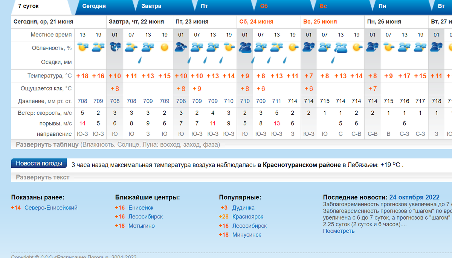Click cloudiness icon for Monday 19:00
452x258 pixels.
click(x=420, y=47)
